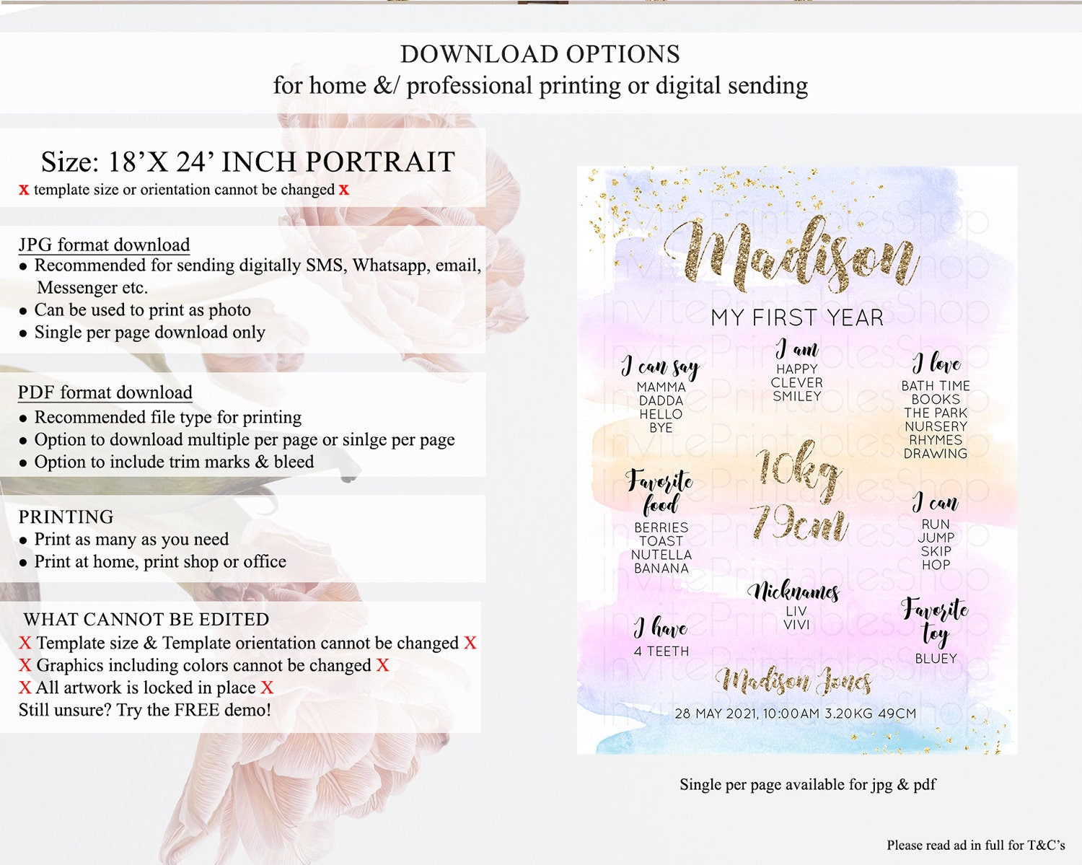
Task: Click the red X after 'locked in place'
Action: tap(267, 688)
